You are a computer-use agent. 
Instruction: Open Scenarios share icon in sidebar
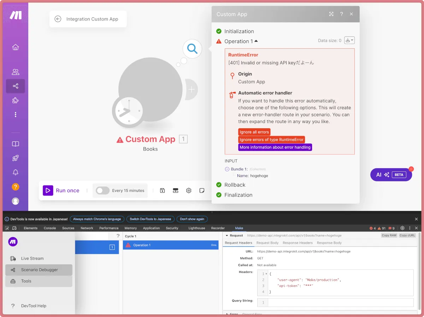(x=16, y=86)
